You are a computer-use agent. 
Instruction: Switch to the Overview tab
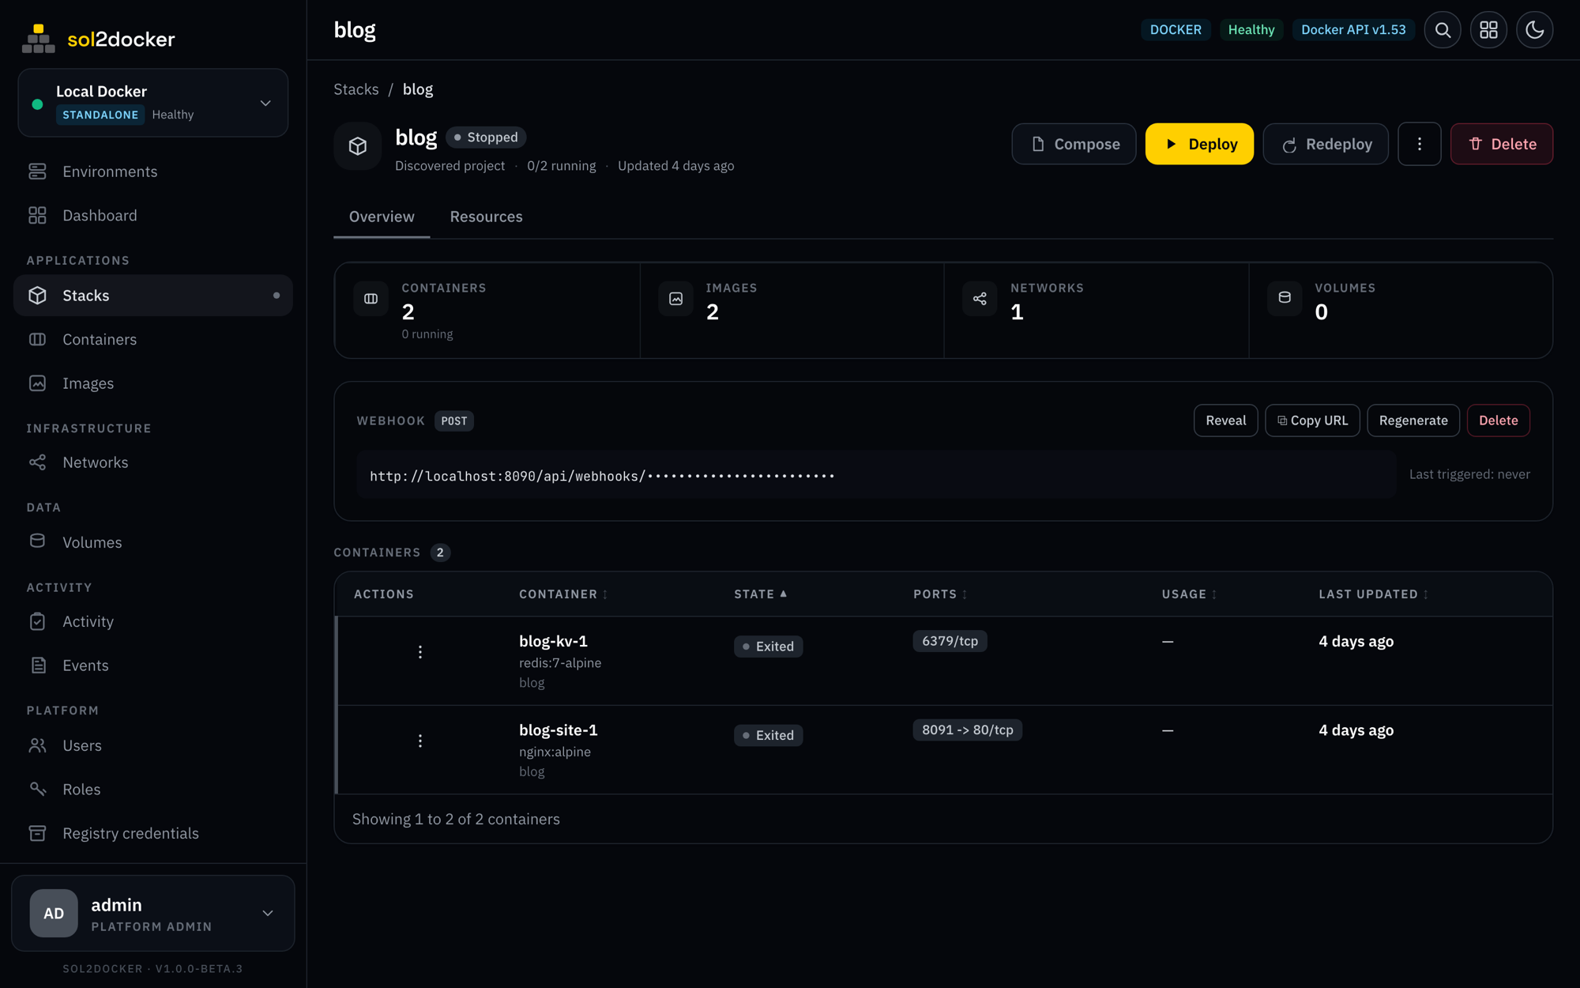[382, 217]
